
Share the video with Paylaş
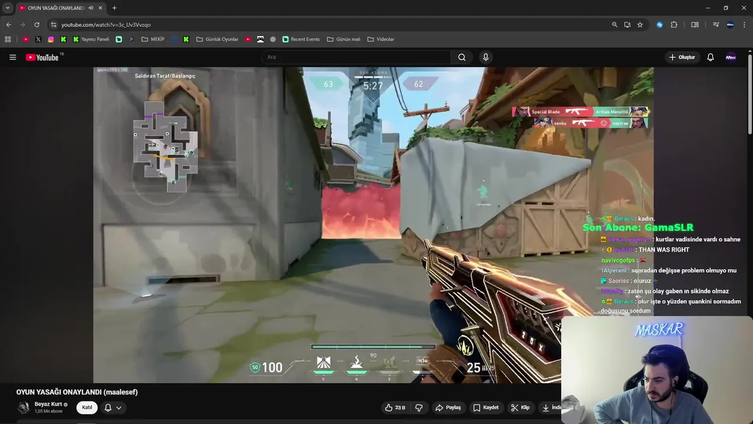pyautogui.click(x=448, y=408)
